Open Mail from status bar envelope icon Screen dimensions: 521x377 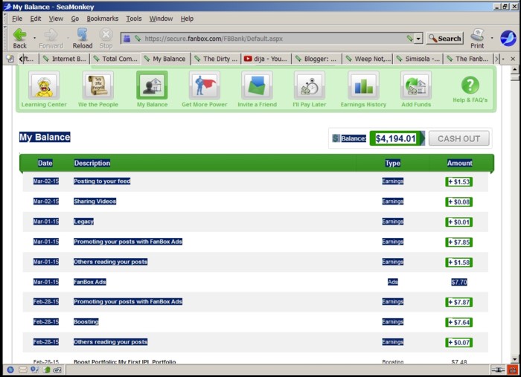pos(22,370)
